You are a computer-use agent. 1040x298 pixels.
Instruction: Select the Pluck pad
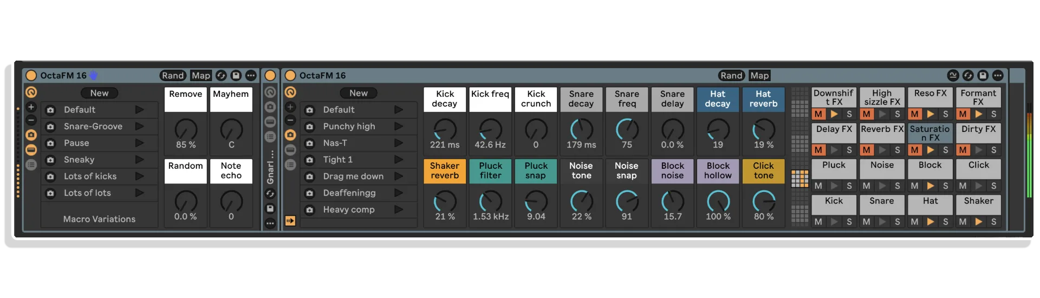point(834,169)
